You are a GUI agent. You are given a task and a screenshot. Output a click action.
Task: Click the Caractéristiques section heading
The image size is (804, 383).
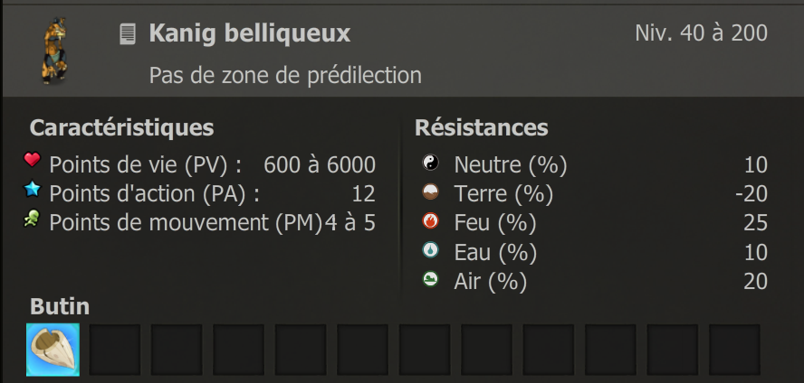pos(121,127)
